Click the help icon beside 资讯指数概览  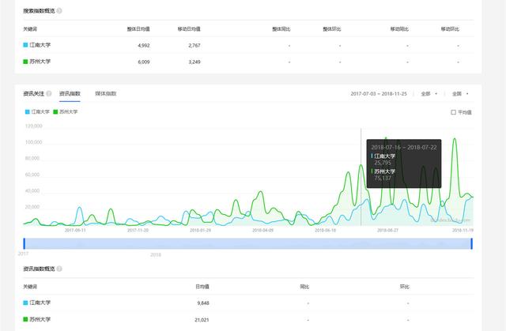coord(59,269)
